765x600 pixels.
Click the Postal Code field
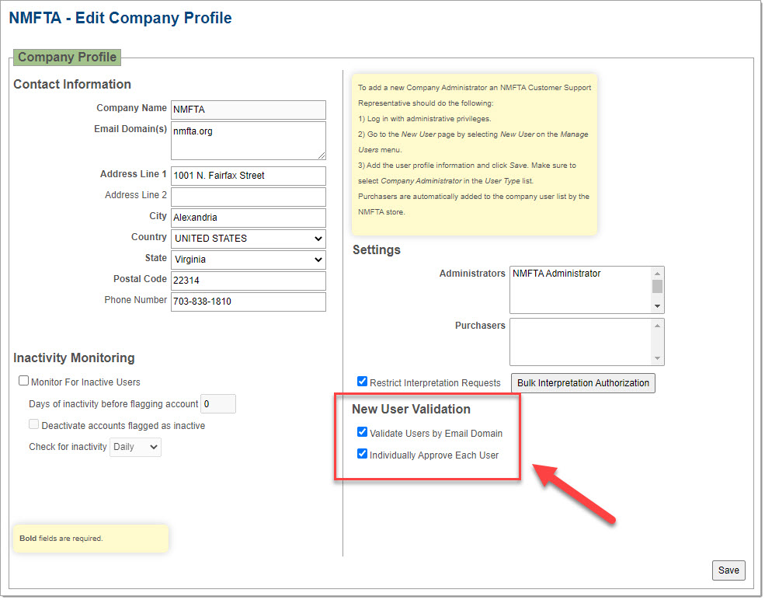tap(249, 281)
